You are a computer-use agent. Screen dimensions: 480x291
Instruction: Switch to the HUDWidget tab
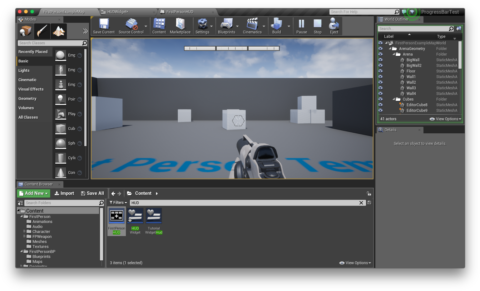coord(117,12)
